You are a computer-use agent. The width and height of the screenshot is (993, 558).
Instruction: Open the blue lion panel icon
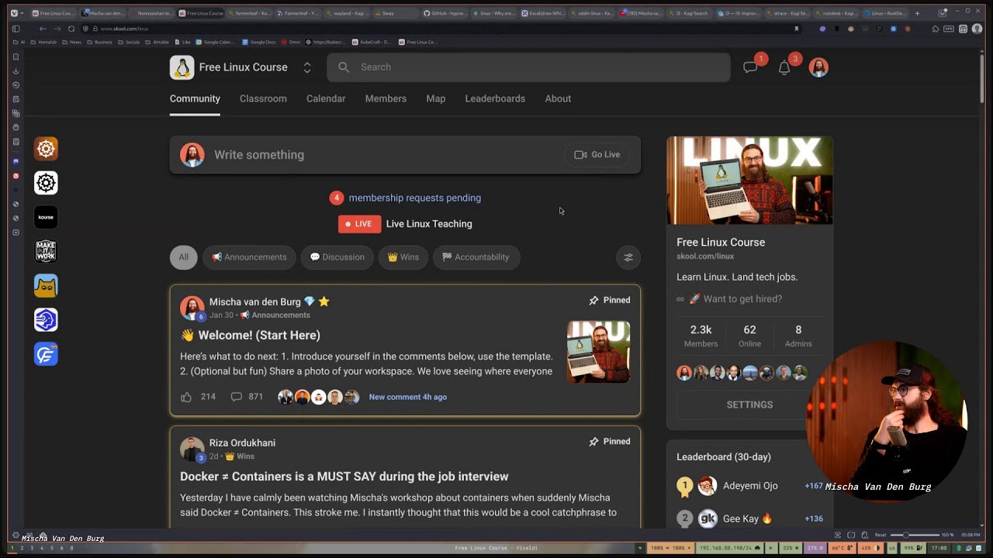click(46, 320)
